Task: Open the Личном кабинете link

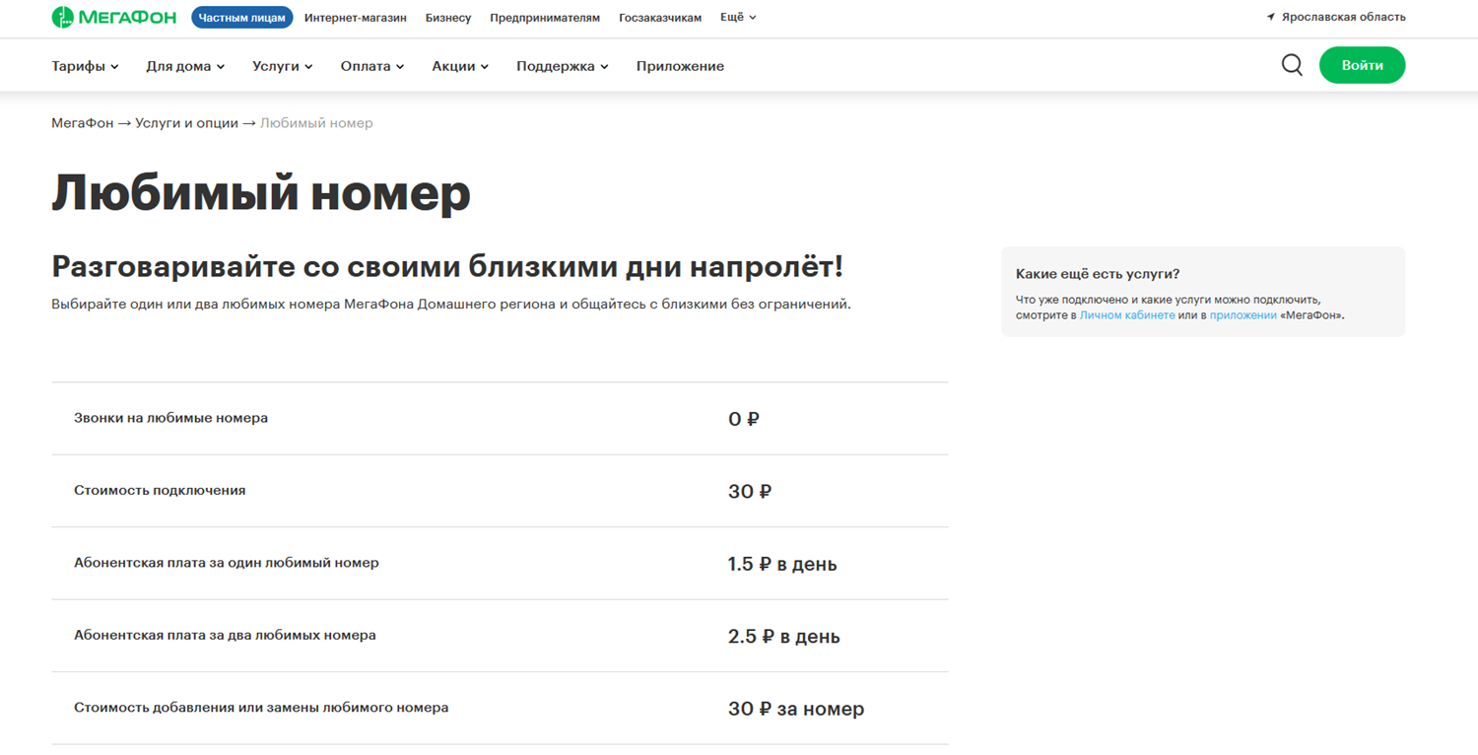Action: pyautogui.click(x=1127, y=315)
